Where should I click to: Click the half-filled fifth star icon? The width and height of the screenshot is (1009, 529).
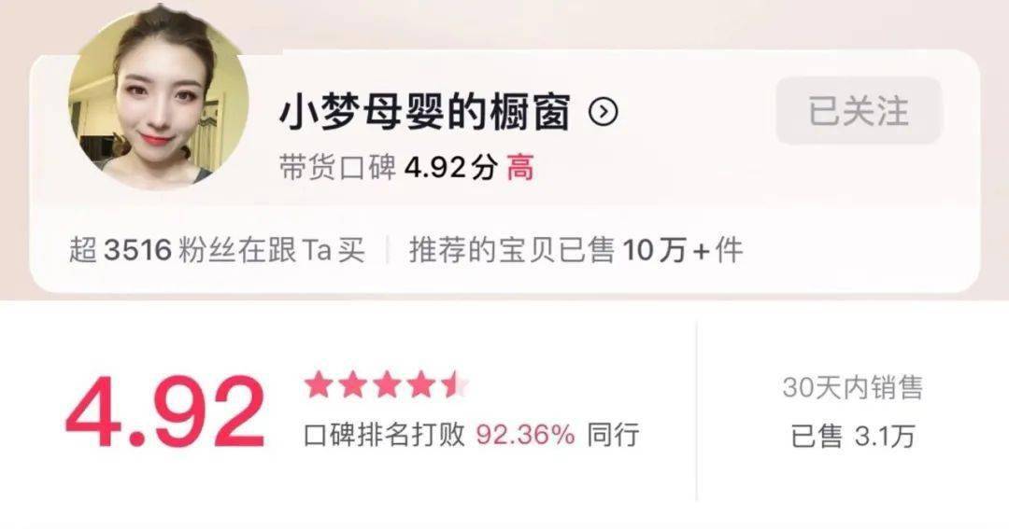(x=455, y=385)
